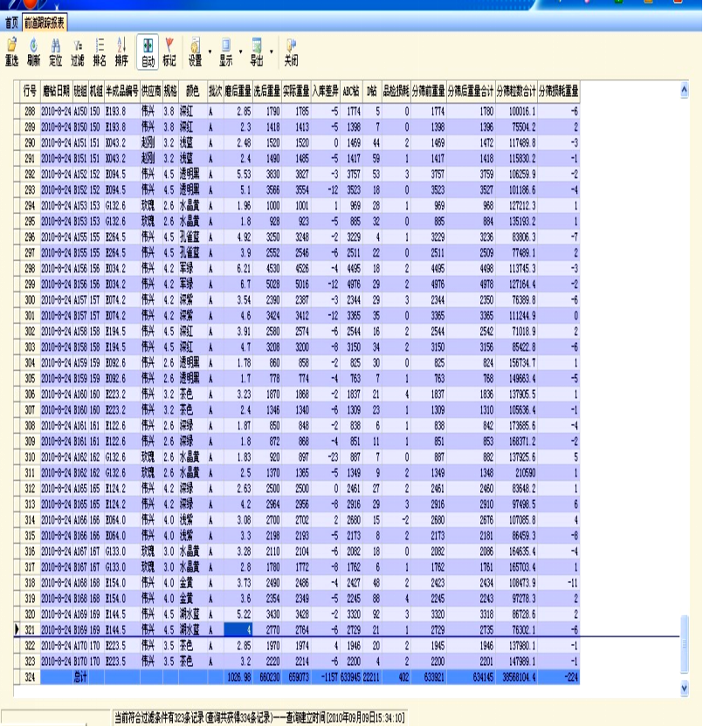Select the 前道跟踪报表 tab

(x=43, y=22)
